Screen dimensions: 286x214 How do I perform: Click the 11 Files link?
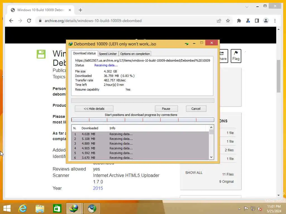point(228,174)
